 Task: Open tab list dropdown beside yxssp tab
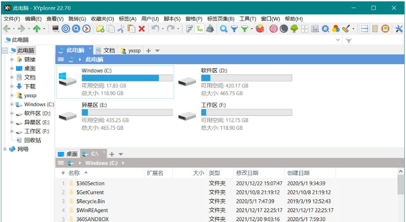pyautogui.click(x=157, y=51)
